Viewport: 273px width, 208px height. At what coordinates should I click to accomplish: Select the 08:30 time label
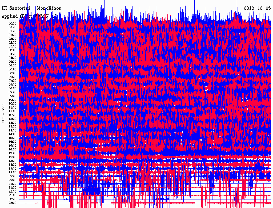point(13,88)
